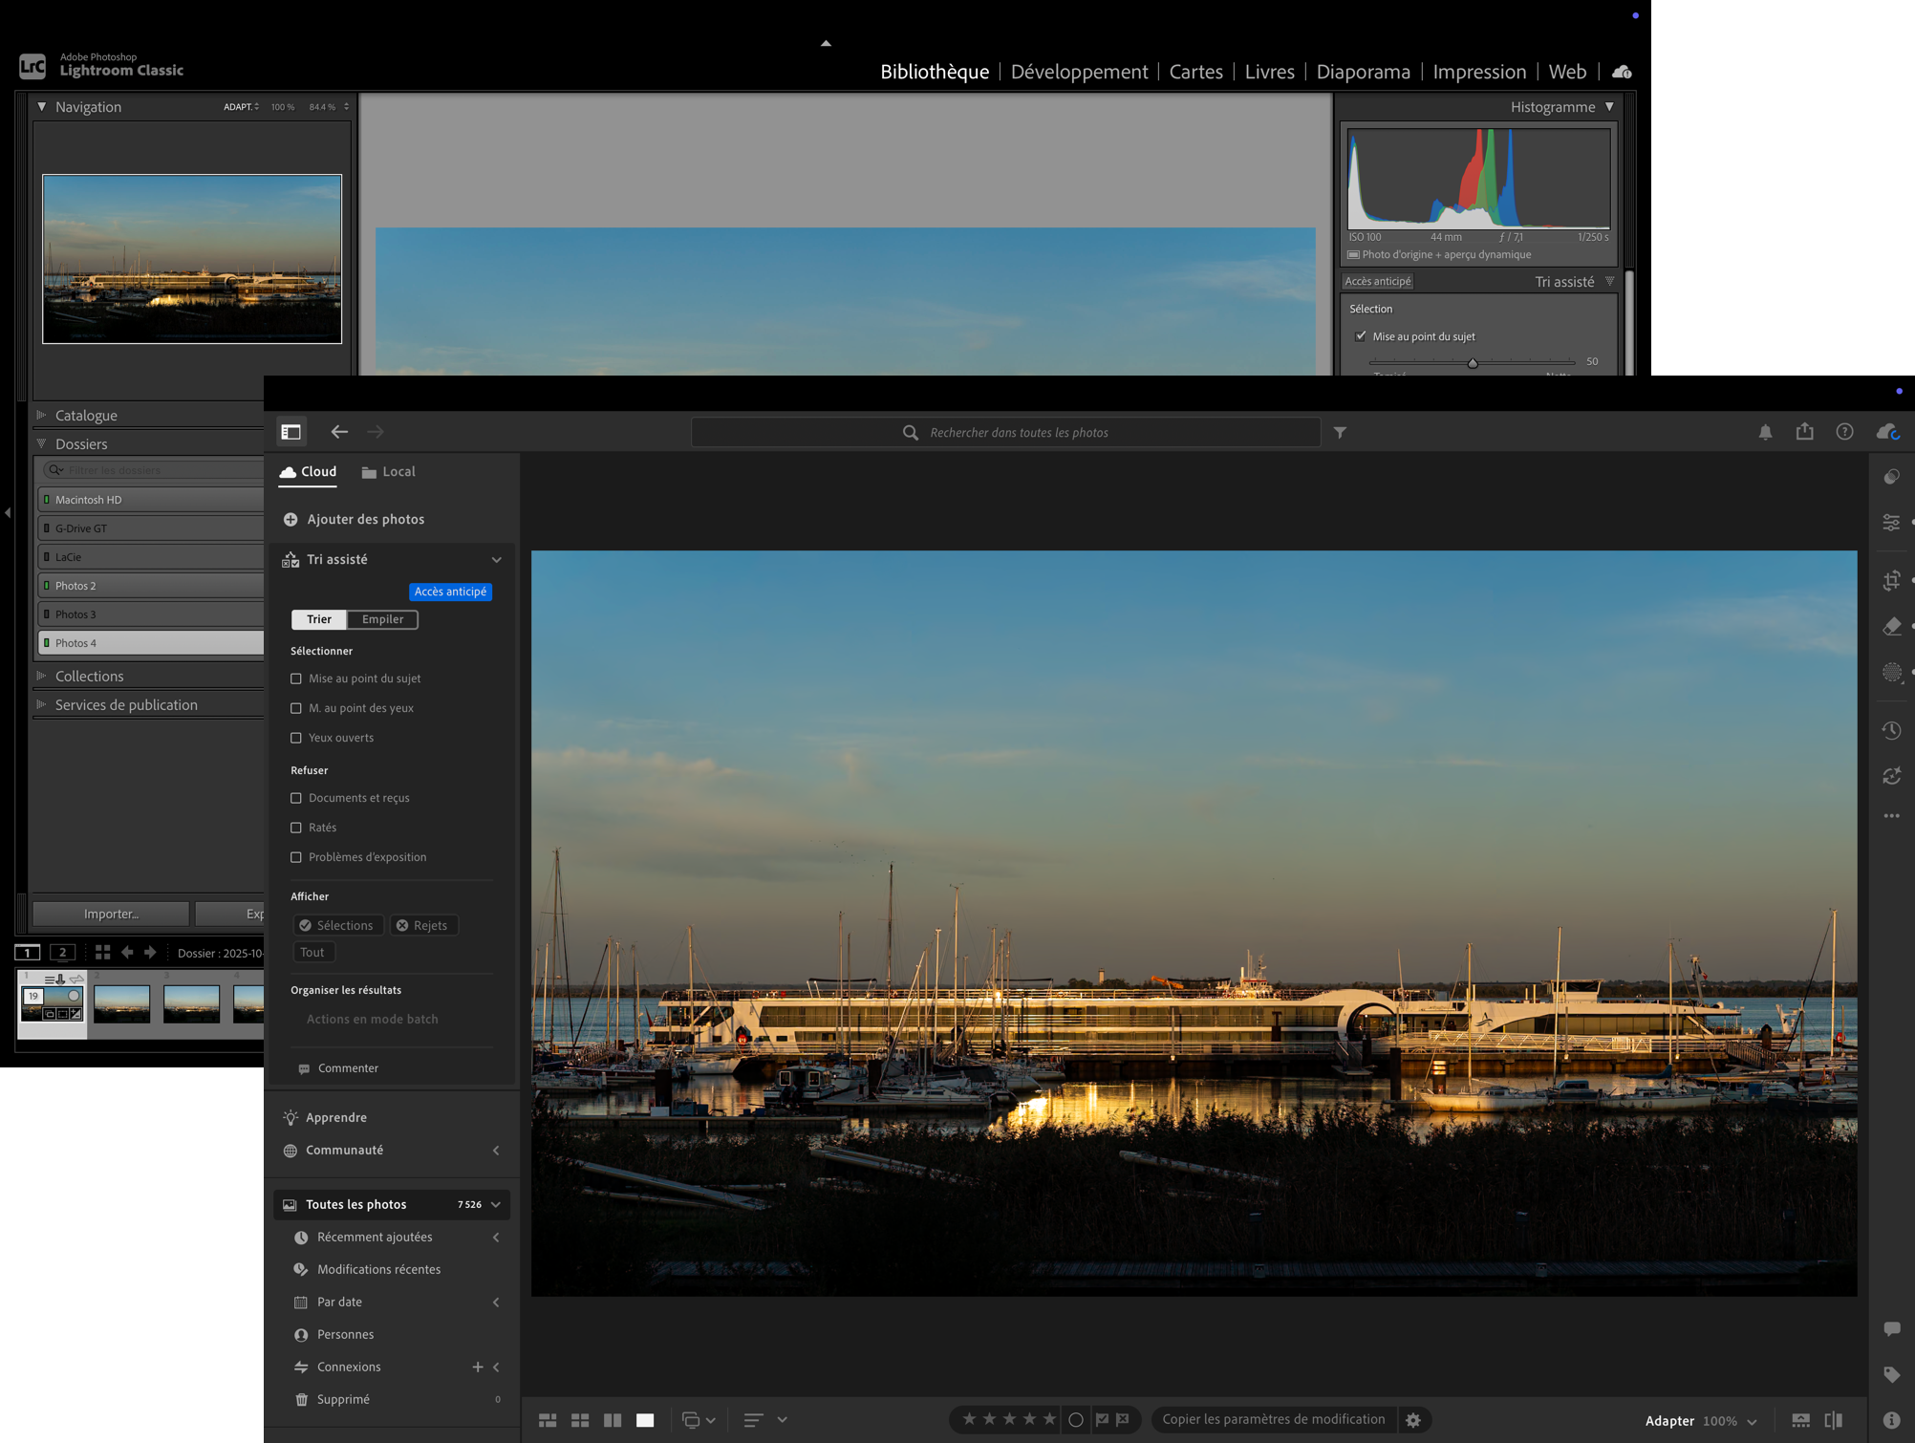Adjust the Mise au point slider handle
Screen dimensions: 1915x1443
click(x=1473, y=363)
